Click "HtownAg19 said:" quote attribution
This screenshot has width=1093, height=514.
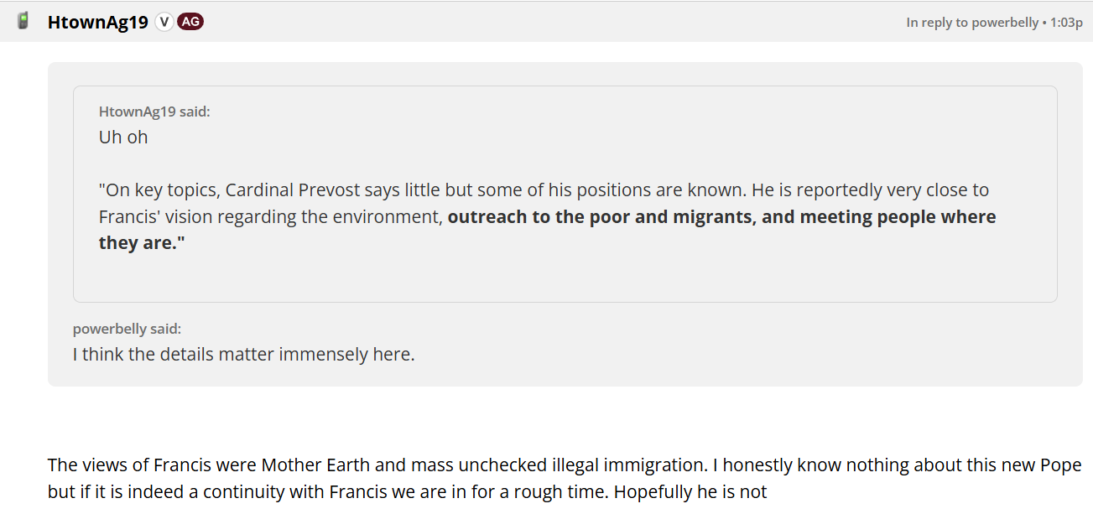pos(154,112)
